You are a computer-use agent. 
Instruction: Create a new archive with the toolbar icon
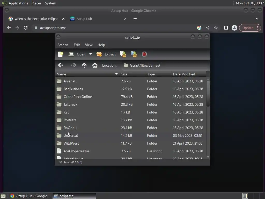pos(61,54)
